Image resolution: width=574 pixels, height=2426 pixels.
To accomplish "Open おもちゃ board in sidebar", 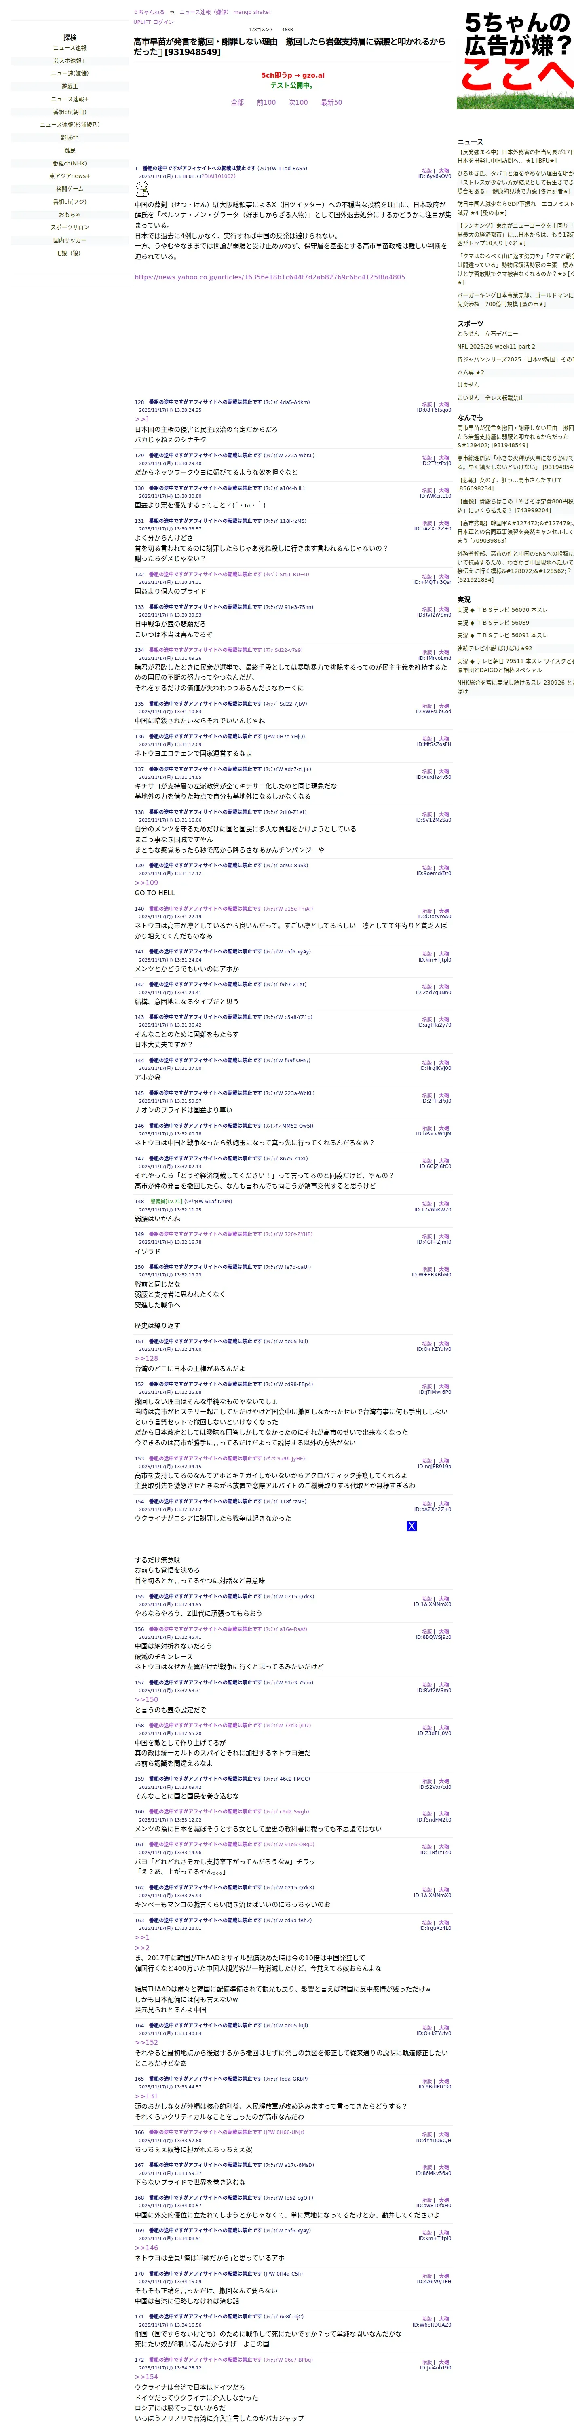I will click(x=70, y=215).
